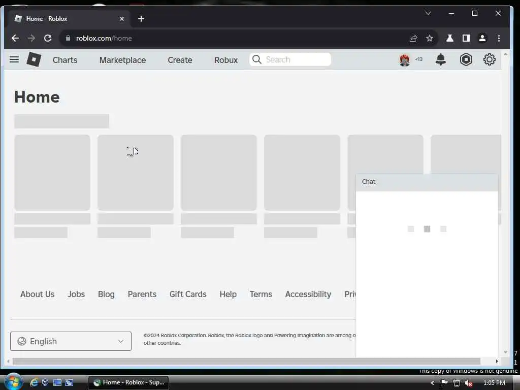520x390 pixels.
Task: Click the 1:05 PM clock
Action: click(x=494, y=383)
